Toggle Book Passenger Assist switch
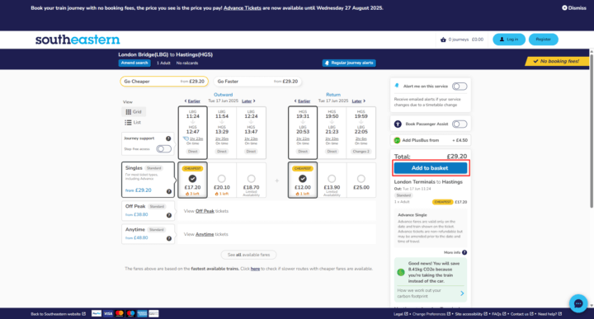The image size is (594, 319). click(460, 124)
